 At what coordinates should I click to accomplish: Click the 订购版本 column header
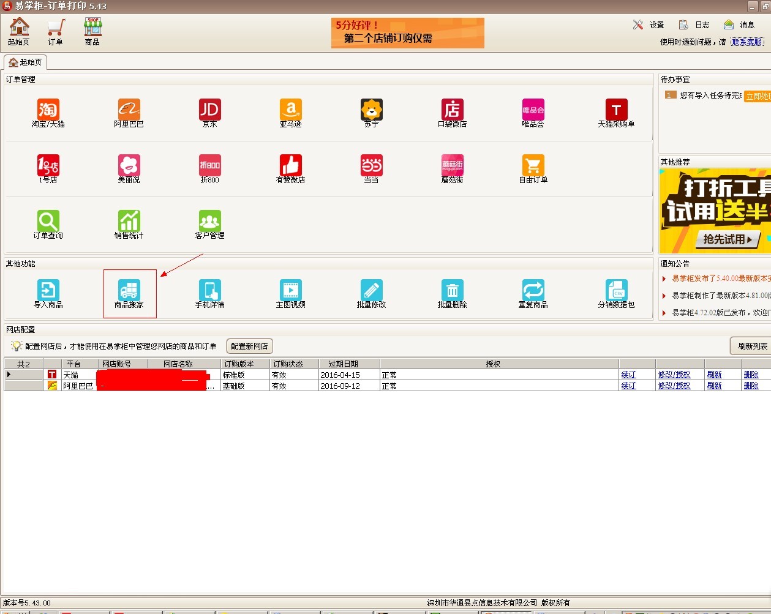pos(245,364)
